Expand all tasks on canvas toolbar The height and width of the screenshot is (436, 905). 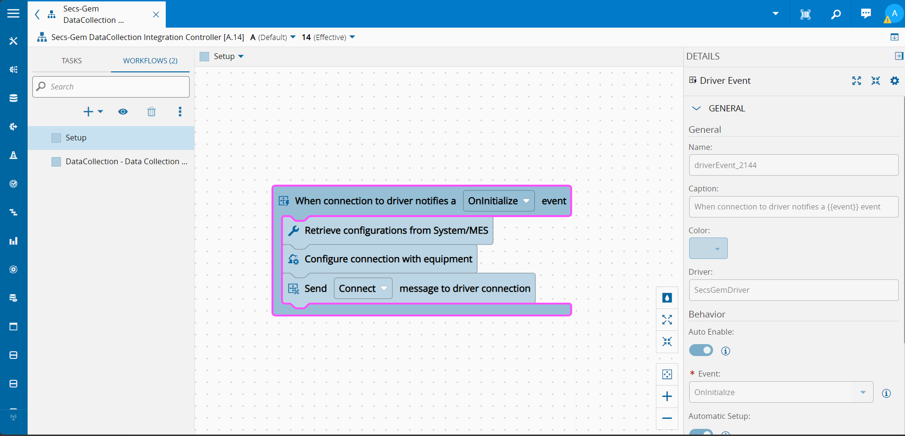(x=667, y=320)
